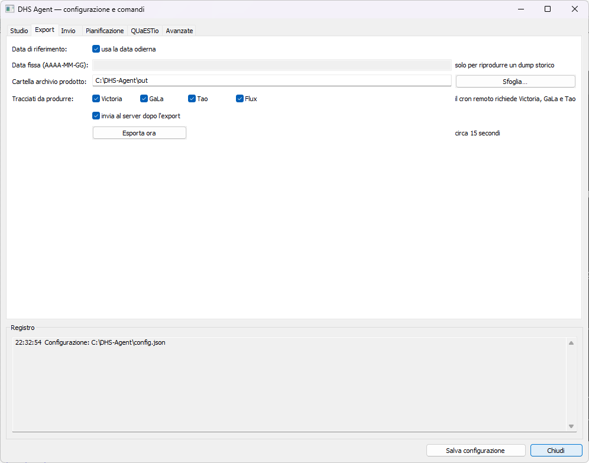Click 'solo per riprodurre un dump storico' hint
Image resolution: width=589 pixels, height=463 pixels.
[x=504, y=65]
